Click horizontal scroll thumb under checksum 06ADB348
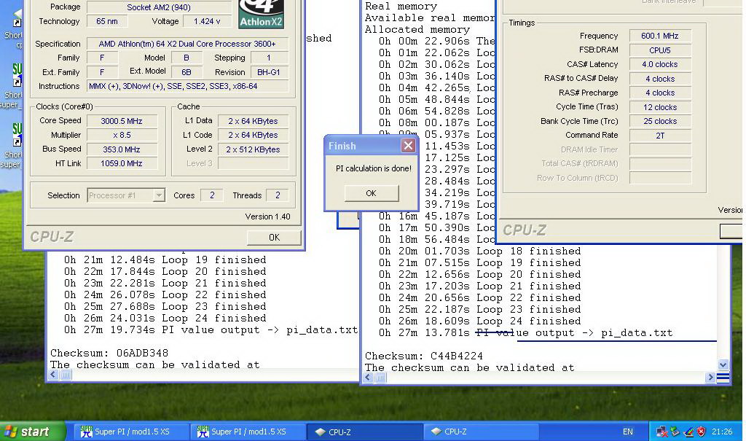 [66, 375]
